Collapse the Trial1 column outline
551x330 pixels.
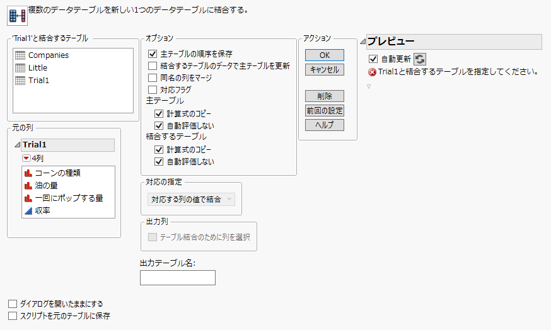pos(17,145)
